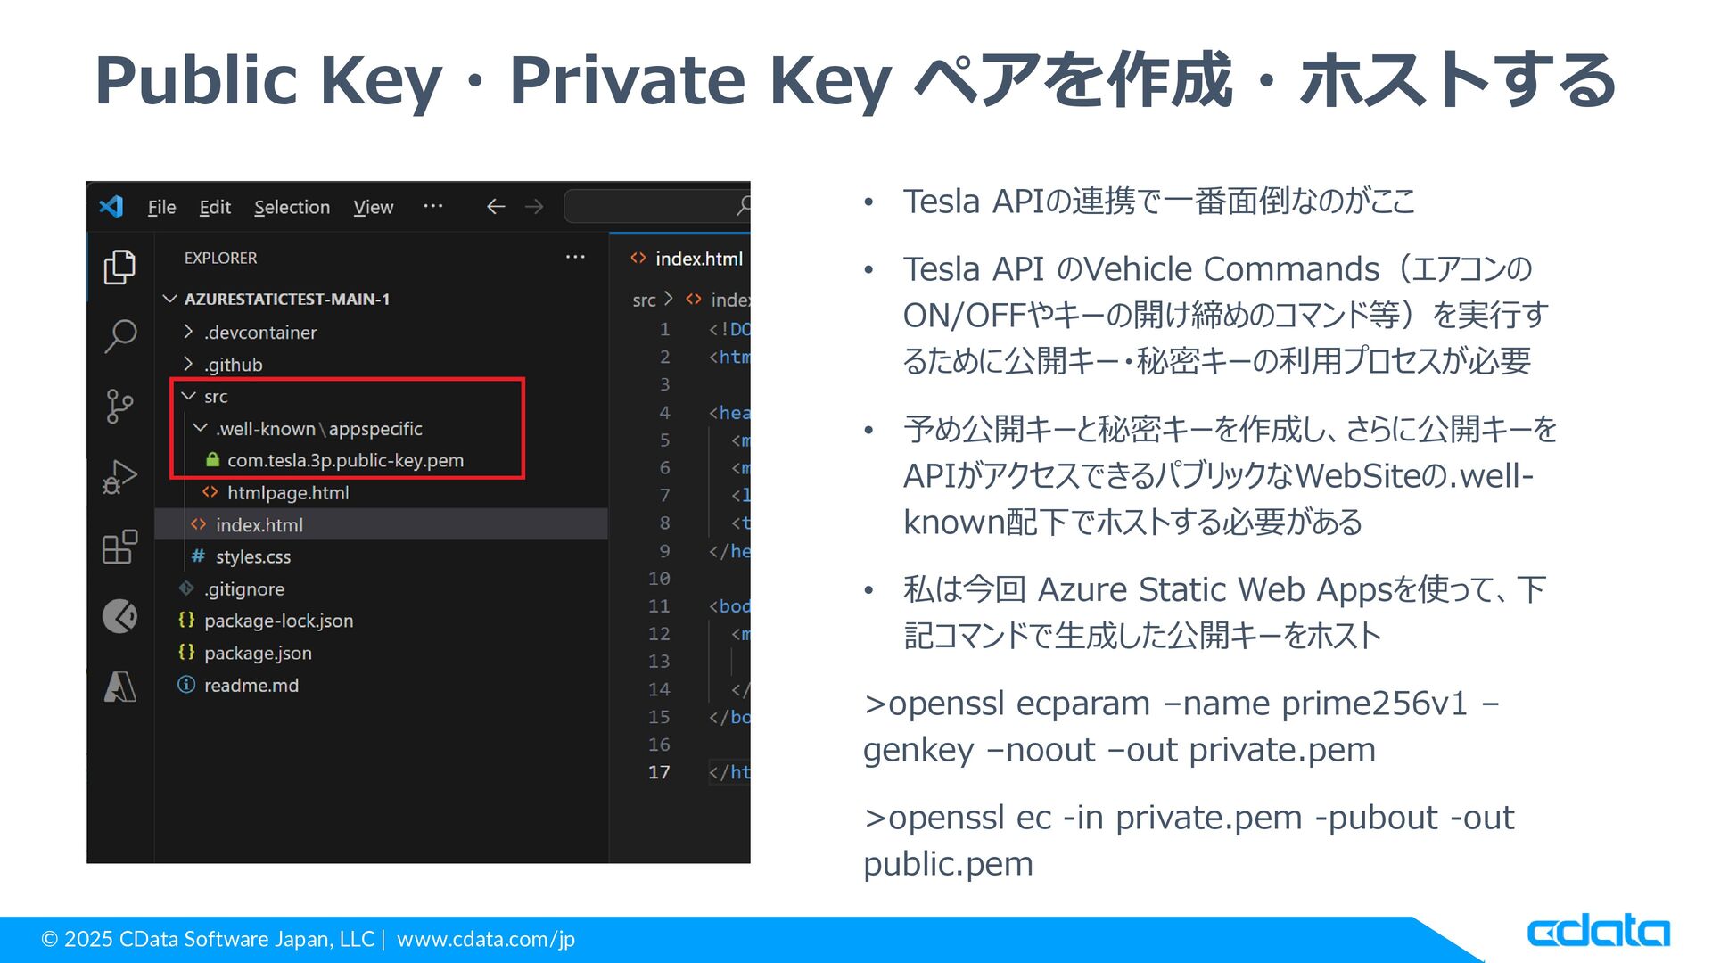This screenshot has height=963, width=1712.
Task: Open the Run and Debug icon
Action: pyautogui.click(x=119, y=477)
